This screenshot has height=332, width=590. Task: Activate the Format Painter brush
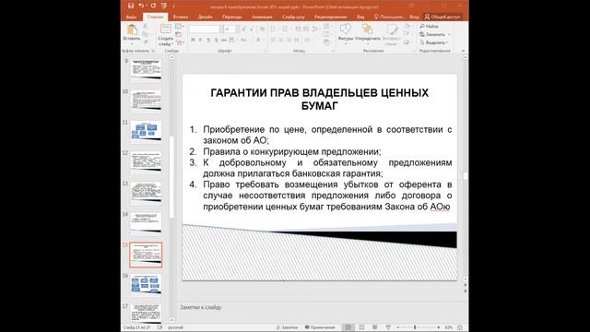[x=146, y=42]
